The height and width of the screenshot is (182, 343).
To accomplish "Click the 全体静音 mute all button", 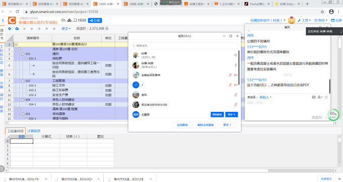I will (182, 125).
